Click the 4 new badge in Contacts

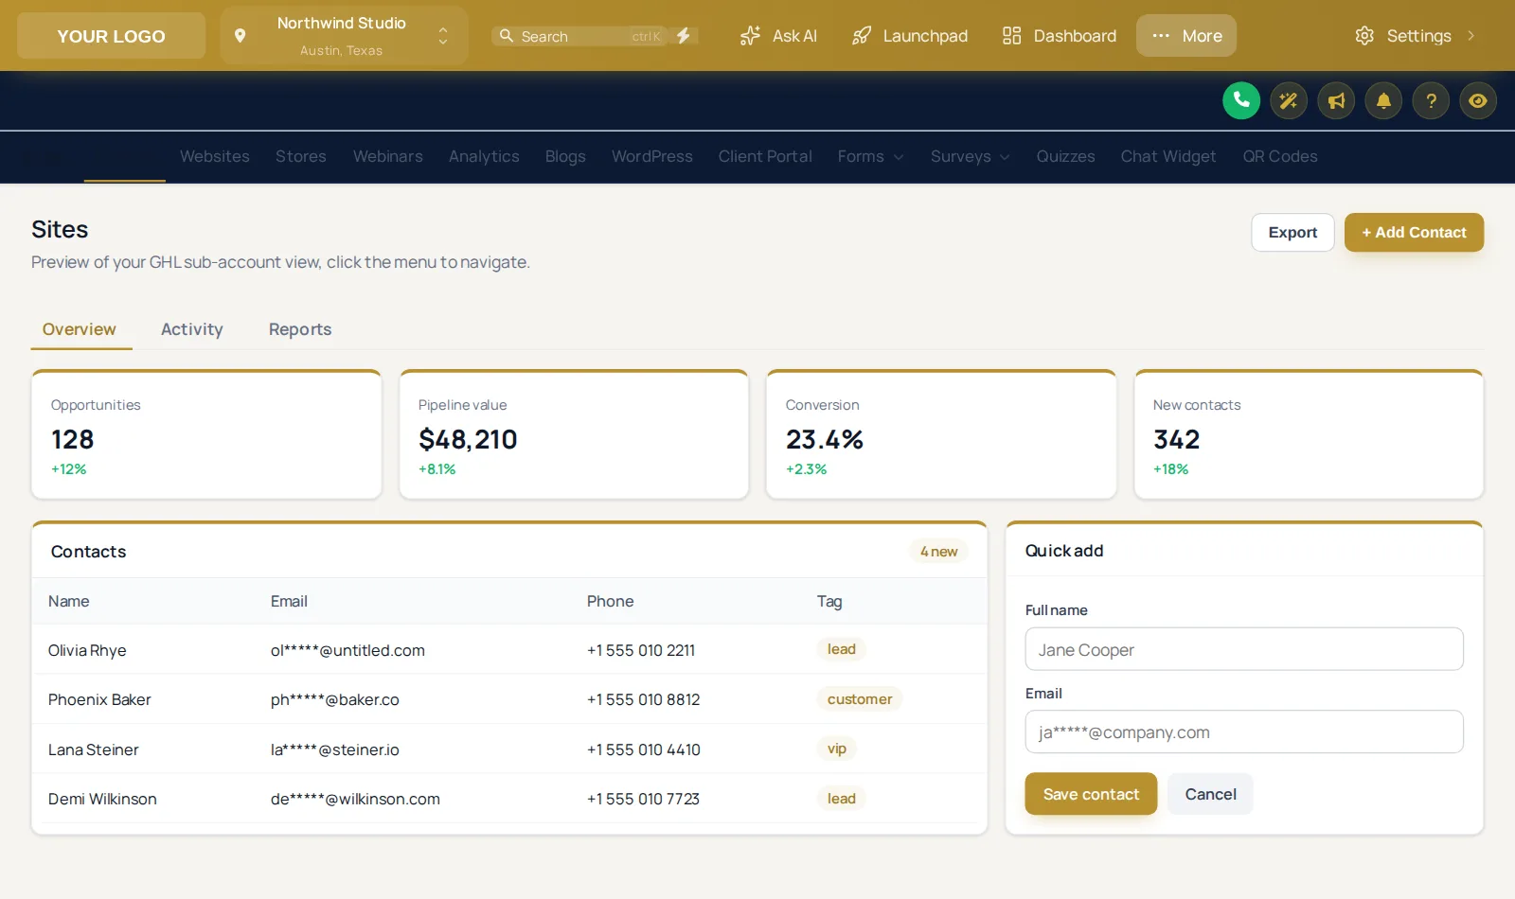coord(938,552)
